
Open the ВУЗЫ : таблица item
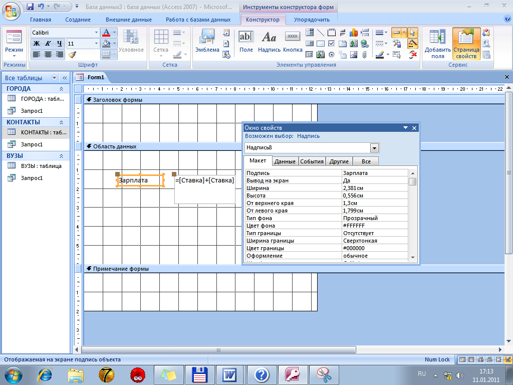pos(36,166)
